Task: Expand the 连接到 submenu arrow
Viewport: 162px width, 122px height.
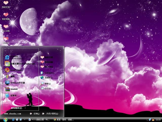Action: pos(60,78)
